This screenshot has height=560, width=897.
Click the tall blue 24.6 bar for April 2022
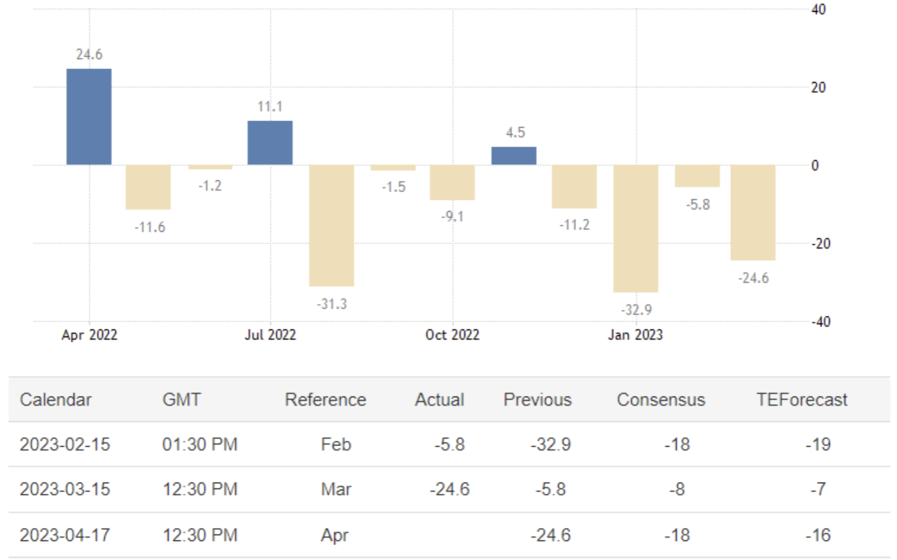[x=89, y=117]
